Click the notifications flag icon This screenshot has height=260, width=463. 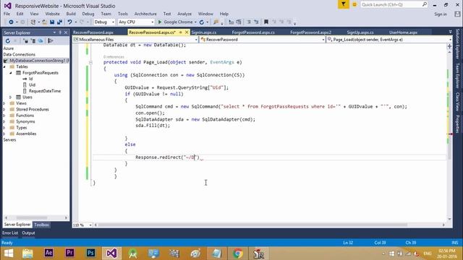click(x=344, y=4)
